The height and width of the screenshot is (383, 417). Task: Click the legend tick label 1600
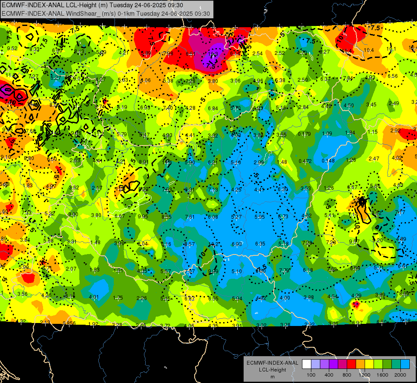pos(382,375)
